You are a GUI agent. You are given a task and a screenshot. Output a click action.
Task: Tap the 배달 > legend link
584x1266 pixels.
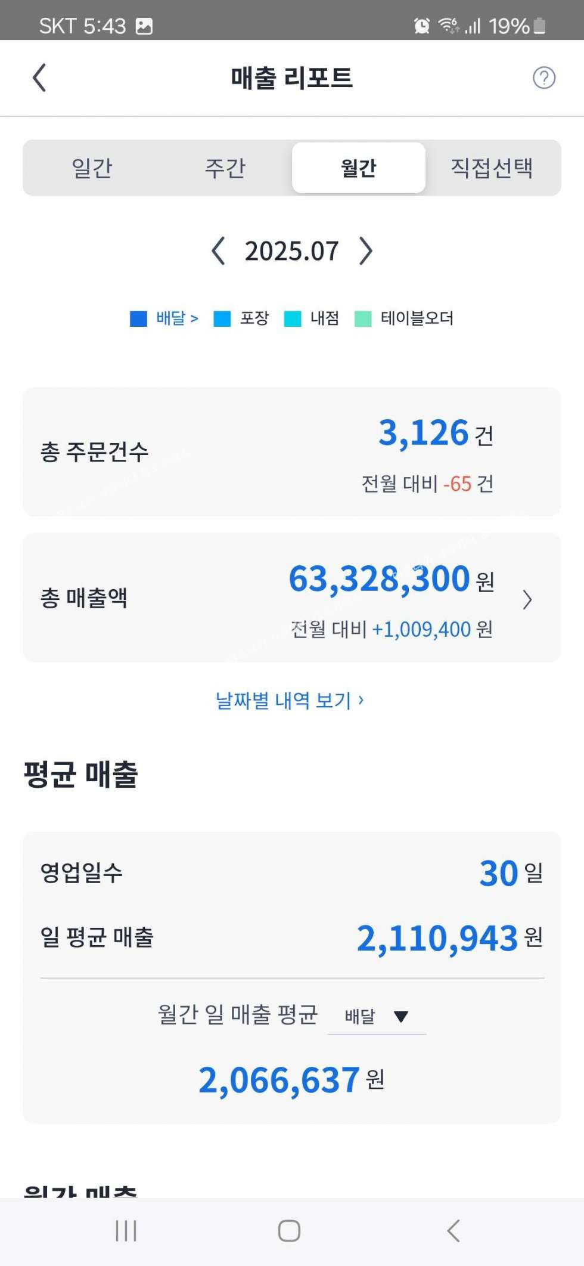177,318
